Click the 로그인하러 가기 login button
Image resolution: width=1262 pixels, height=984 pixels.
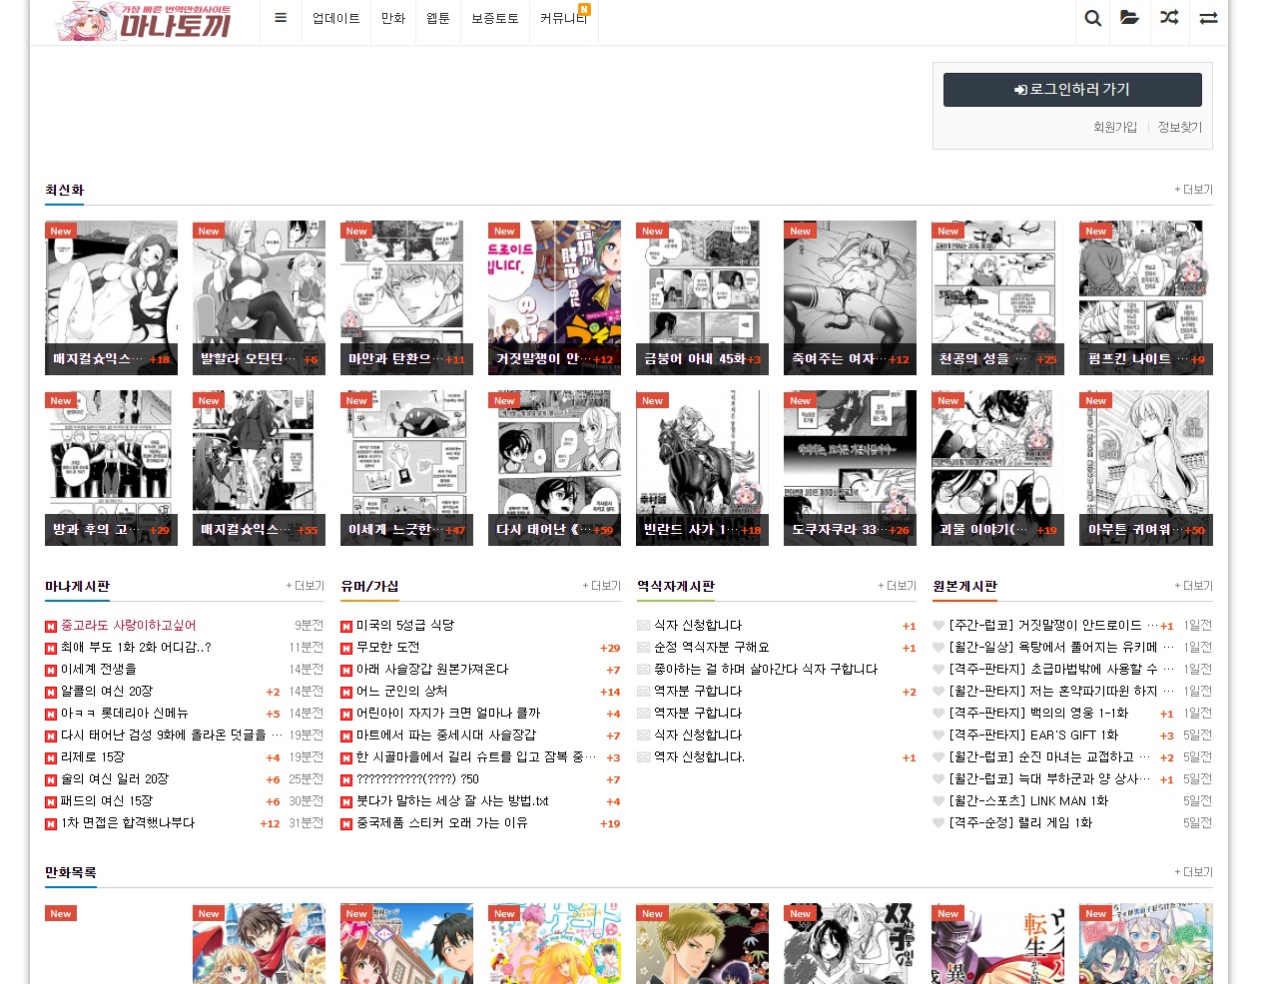(x=1072, y=90)
